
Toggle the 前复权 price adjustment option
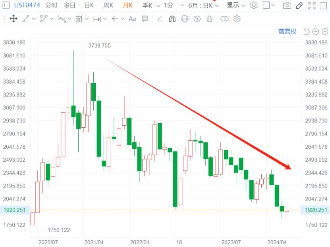287,31
